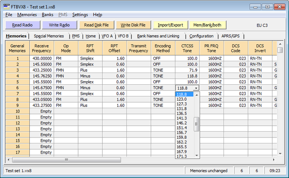The width and height of the screenshot is (289, 178).
Task: Click the Receive Frequency column header
Action: coord(42,48)
